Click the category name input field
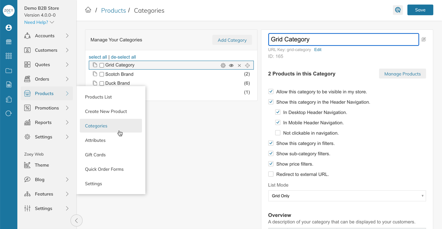 click(343, 40)
